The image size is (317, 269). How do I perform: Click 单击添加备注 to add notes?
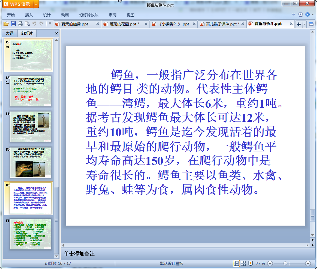click(79, 254)
